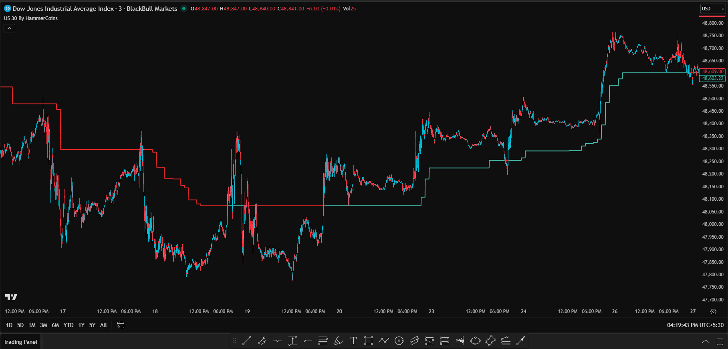Open the USD currency dropdown
The image size is (728, 349).
[712, 9]
